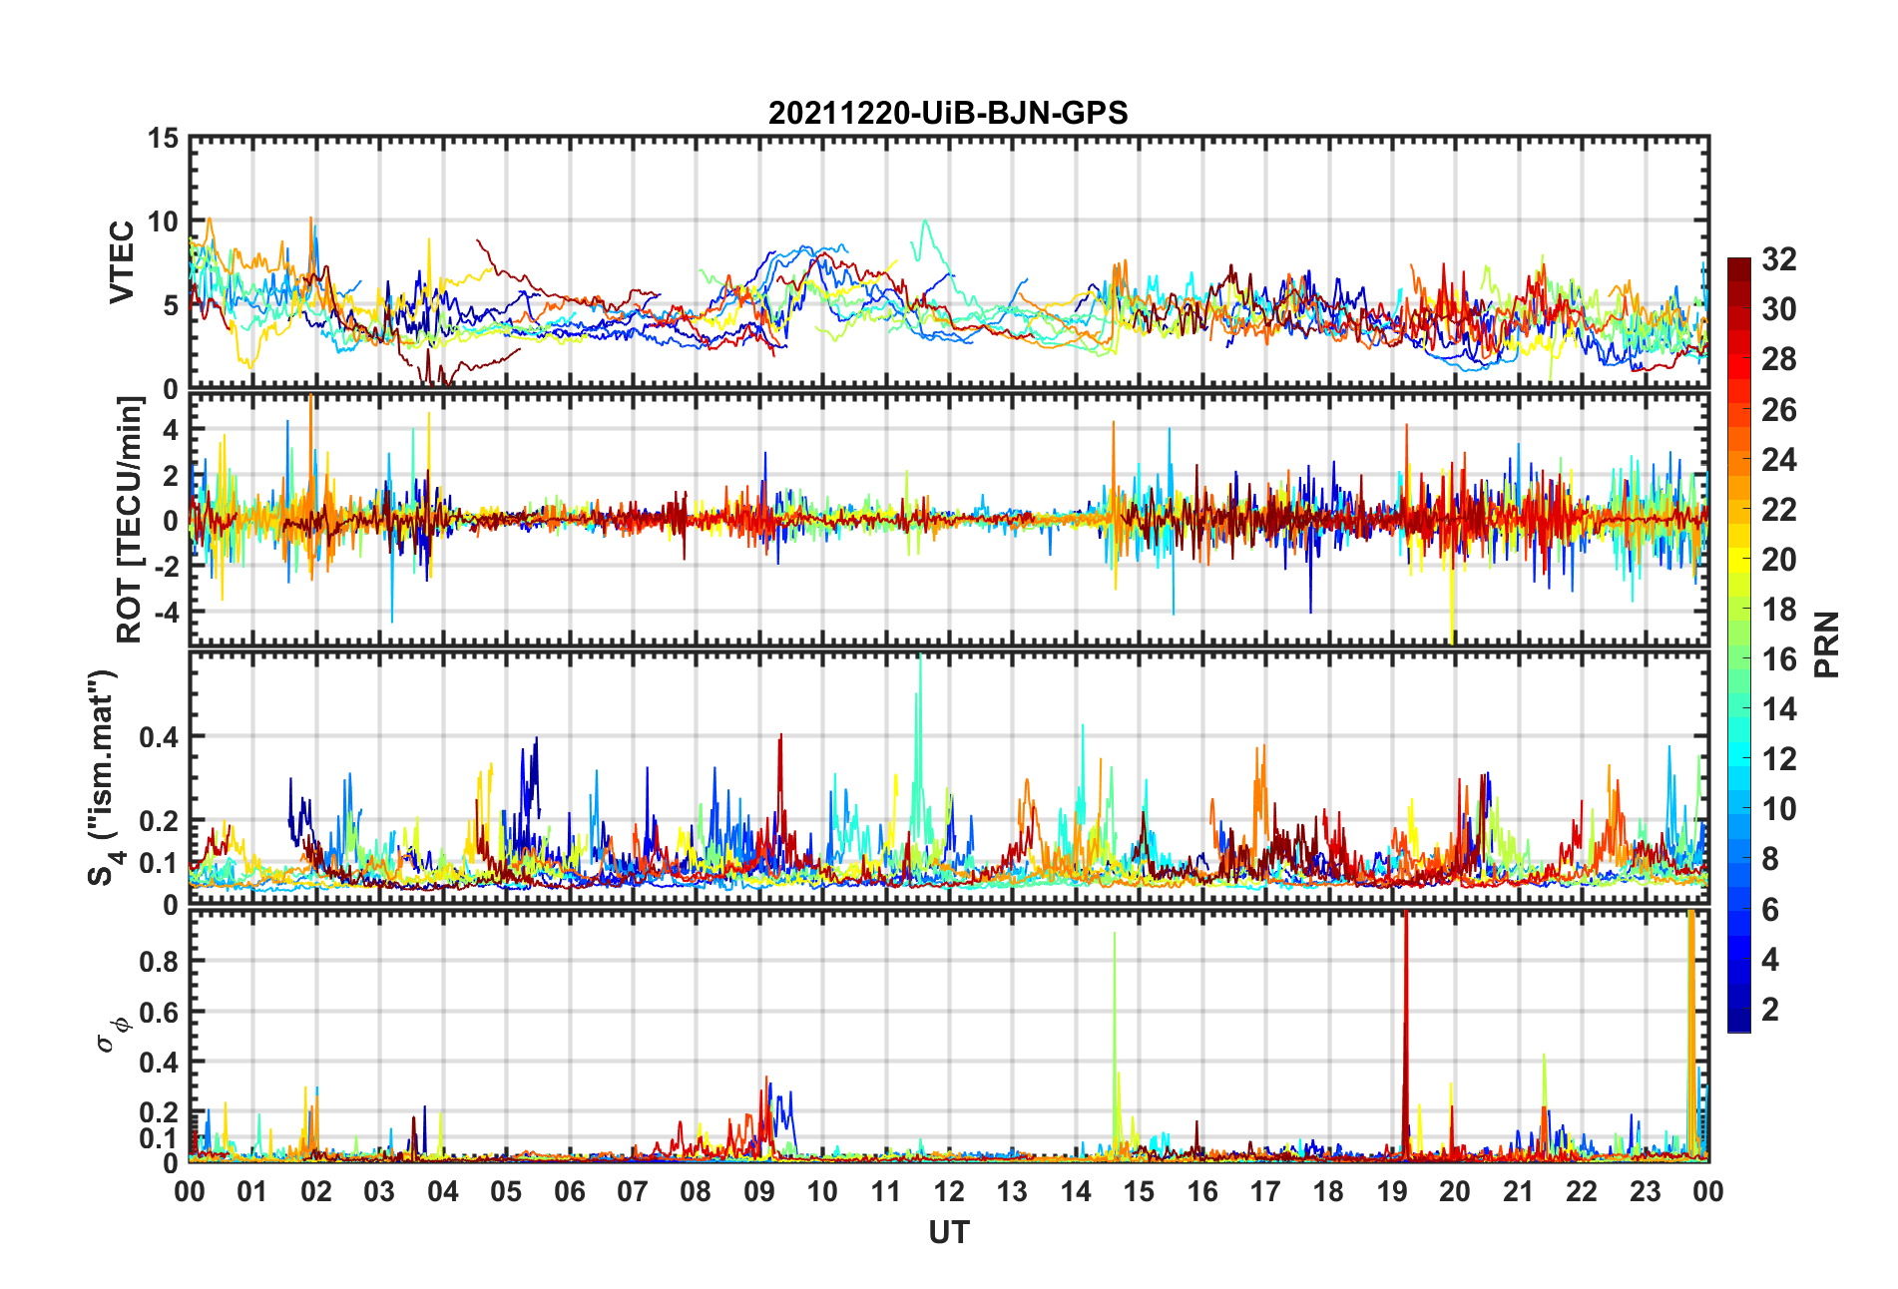Click x-axis hour label 11

pos(886,1191)
